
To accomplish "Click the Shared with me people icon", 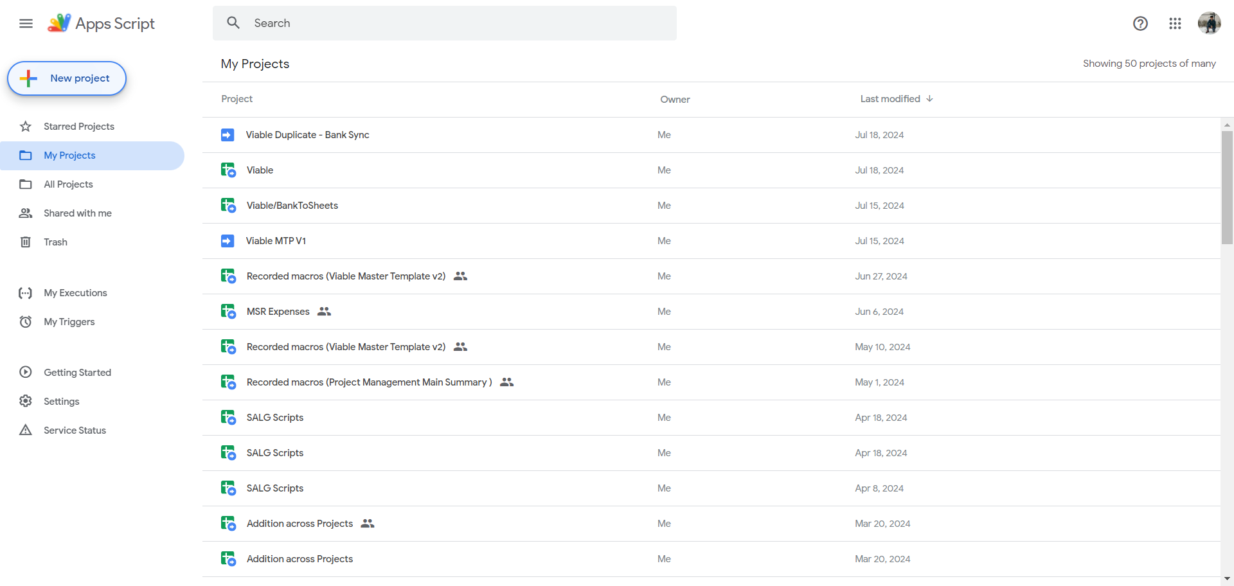I will [26, 213].
